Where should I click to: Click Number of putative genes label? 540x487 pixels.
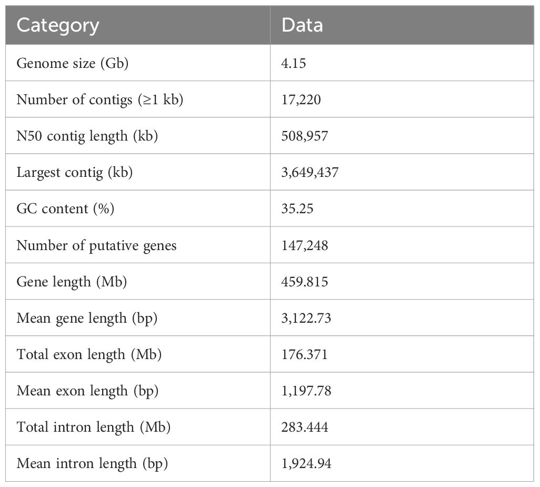(96, 245)
